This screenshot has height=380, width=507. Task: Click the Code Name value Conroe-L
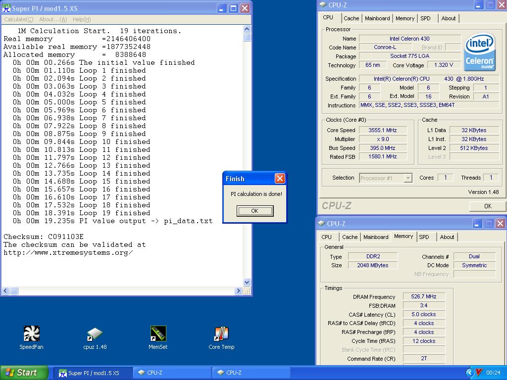(385, 47)
